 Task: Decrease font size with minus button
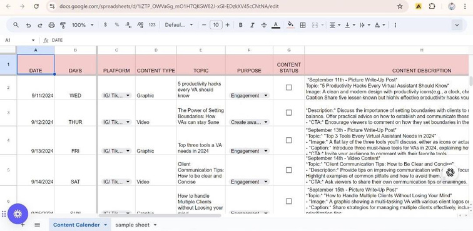(204, 25)
